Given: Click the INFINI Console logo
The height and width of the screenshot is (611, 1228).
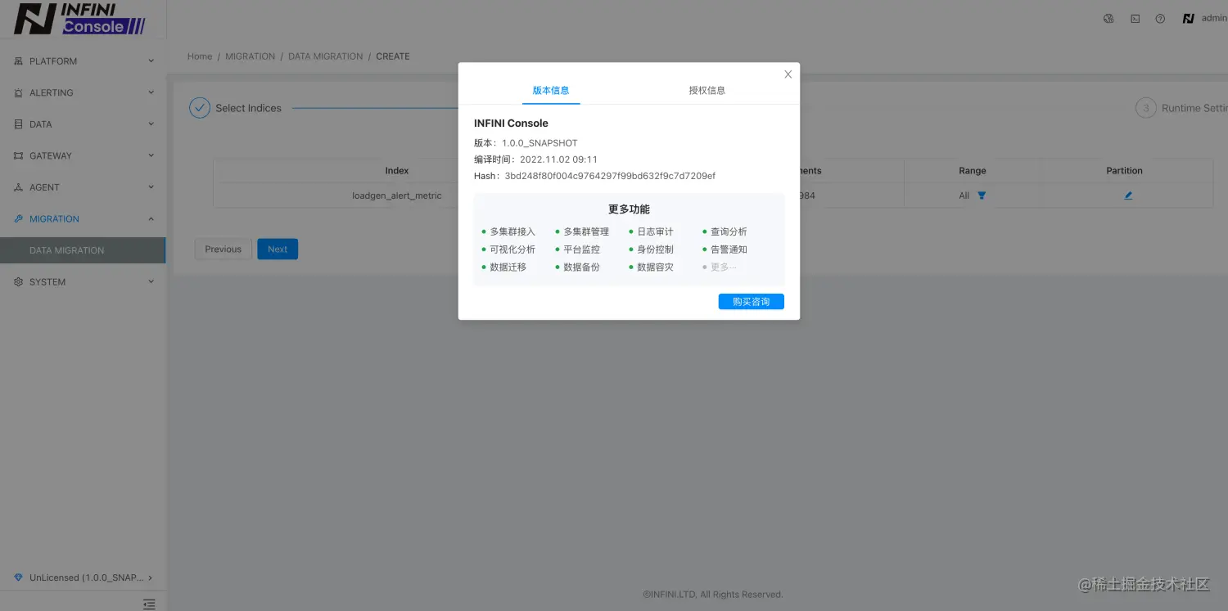Looking at the screenshot, I should coord(78,18).
